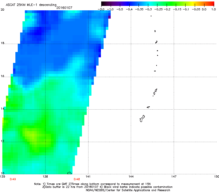Pick the cyan section of the colorbar
Viewport: 219px width, 192px height.
pyautogui.click(x=150, y=4)
